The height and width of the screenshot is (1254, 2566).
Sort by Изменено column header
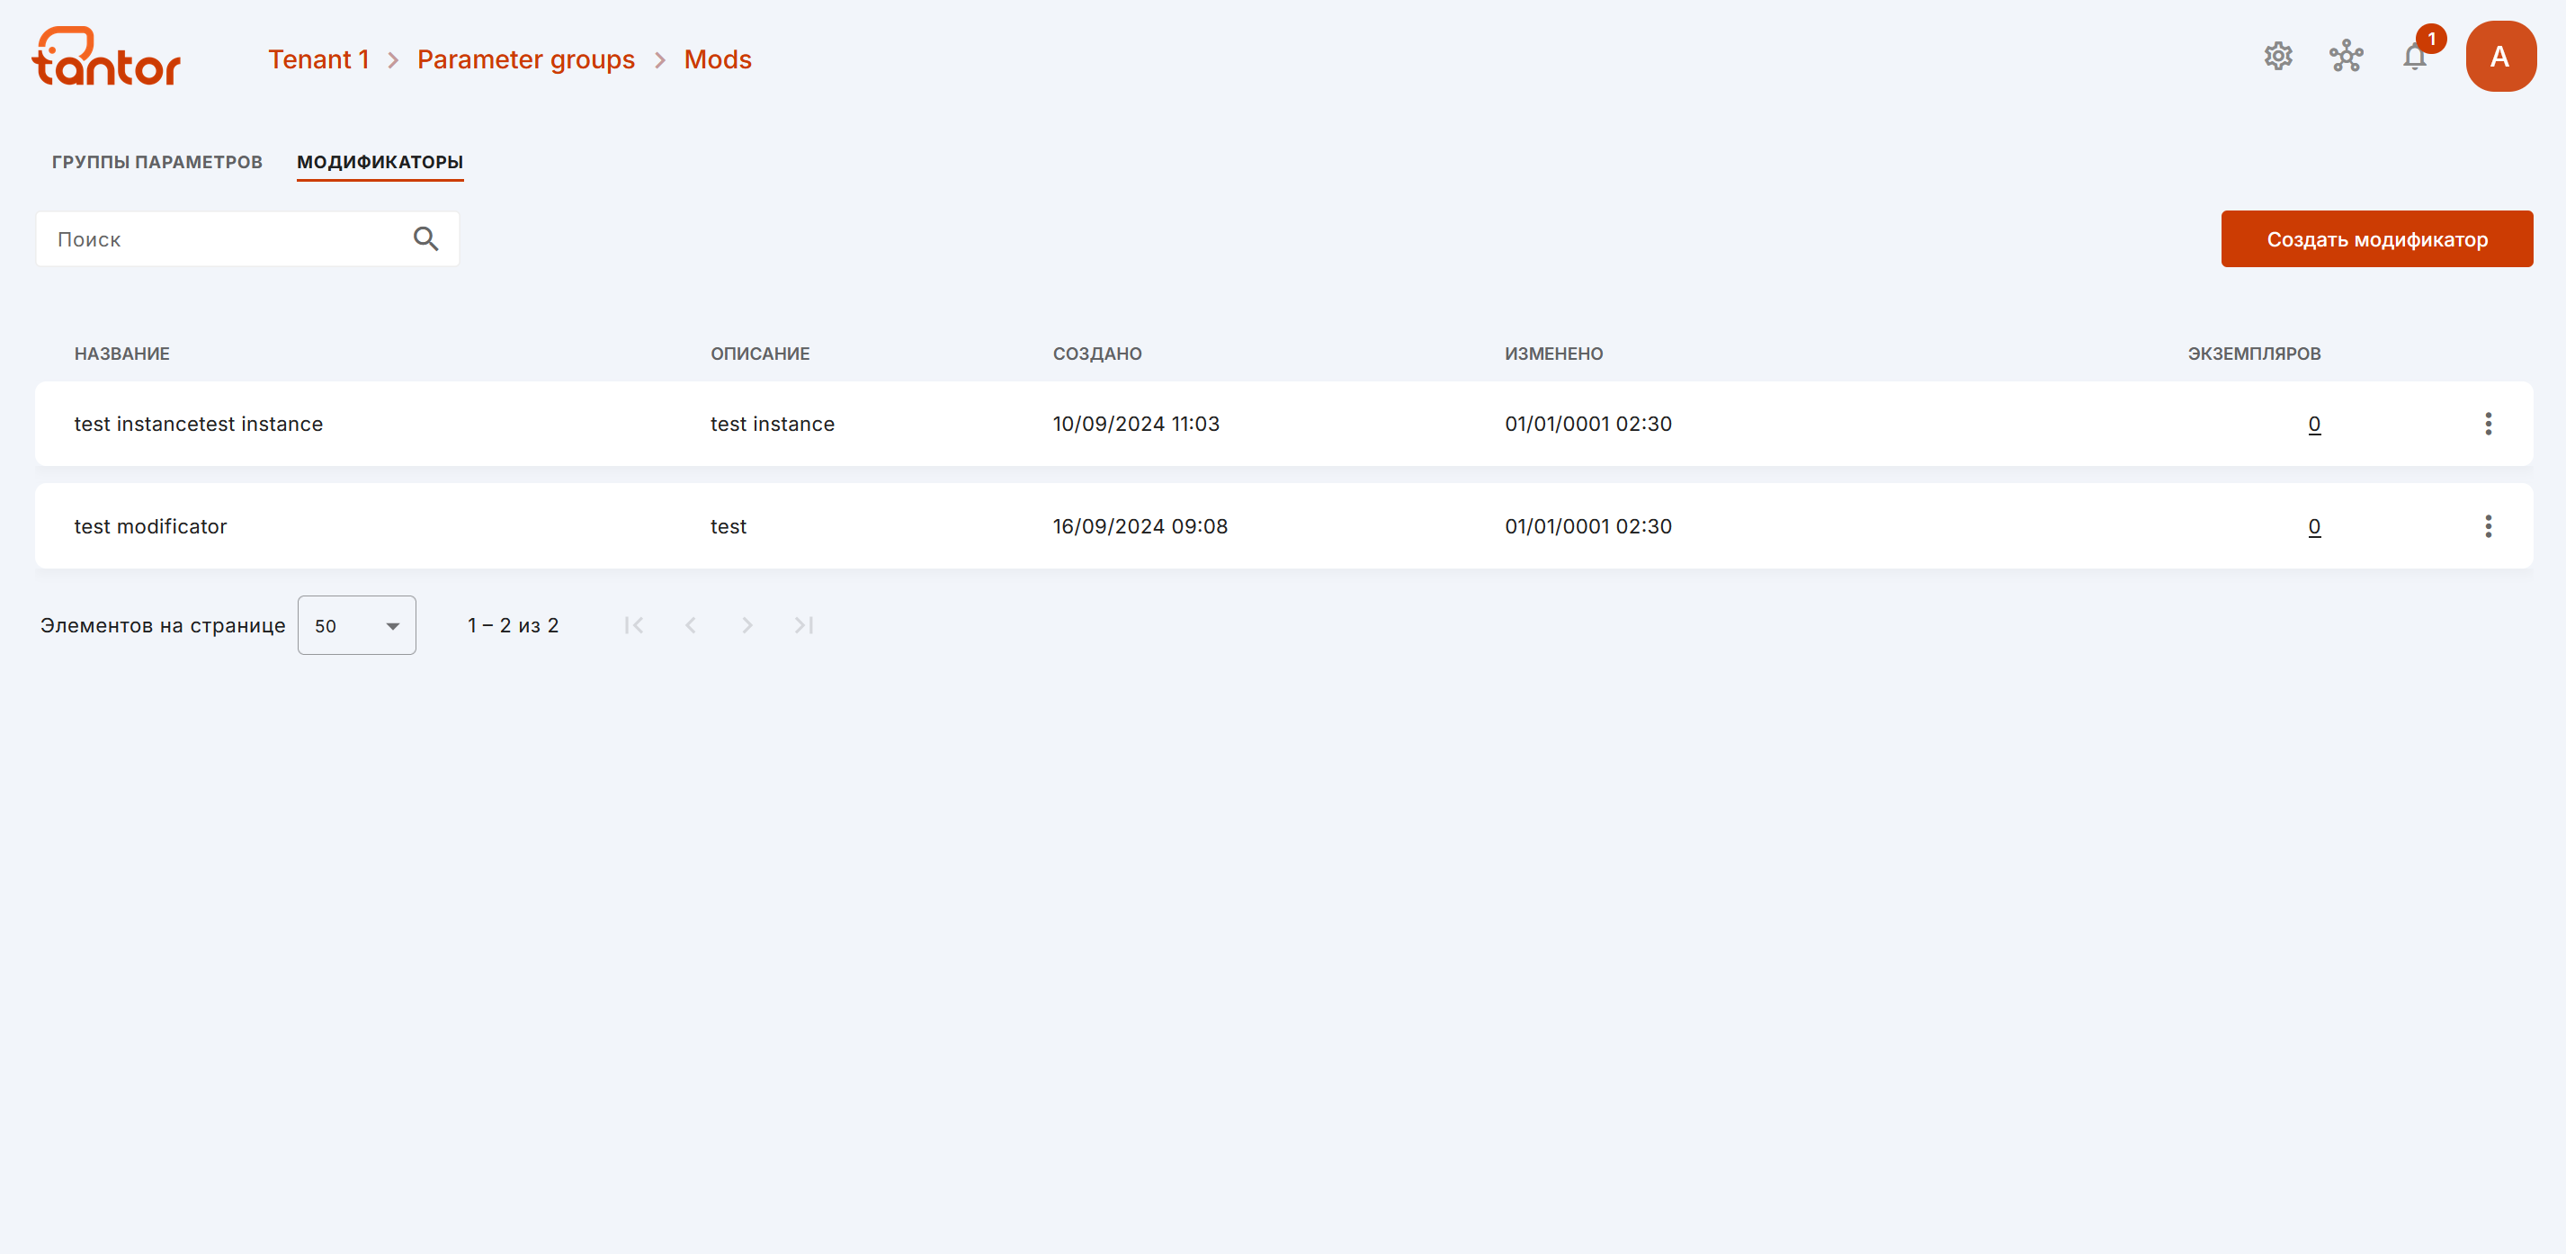[1554, 354]
